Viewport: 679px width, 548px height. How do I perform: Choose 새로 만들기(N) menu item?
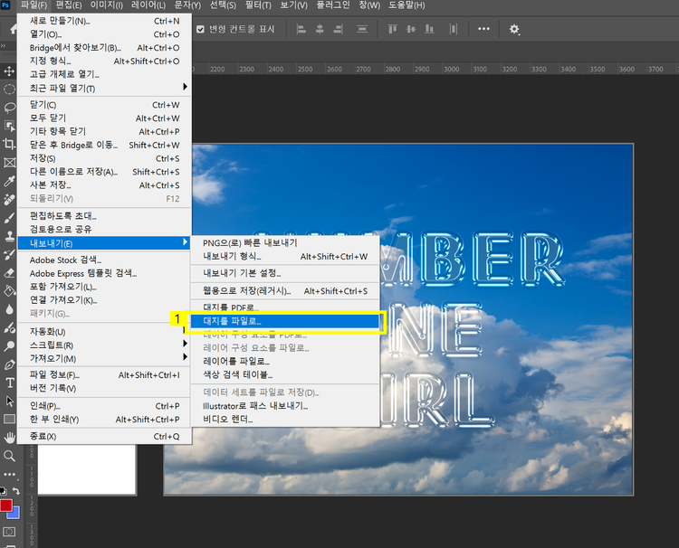104,21
